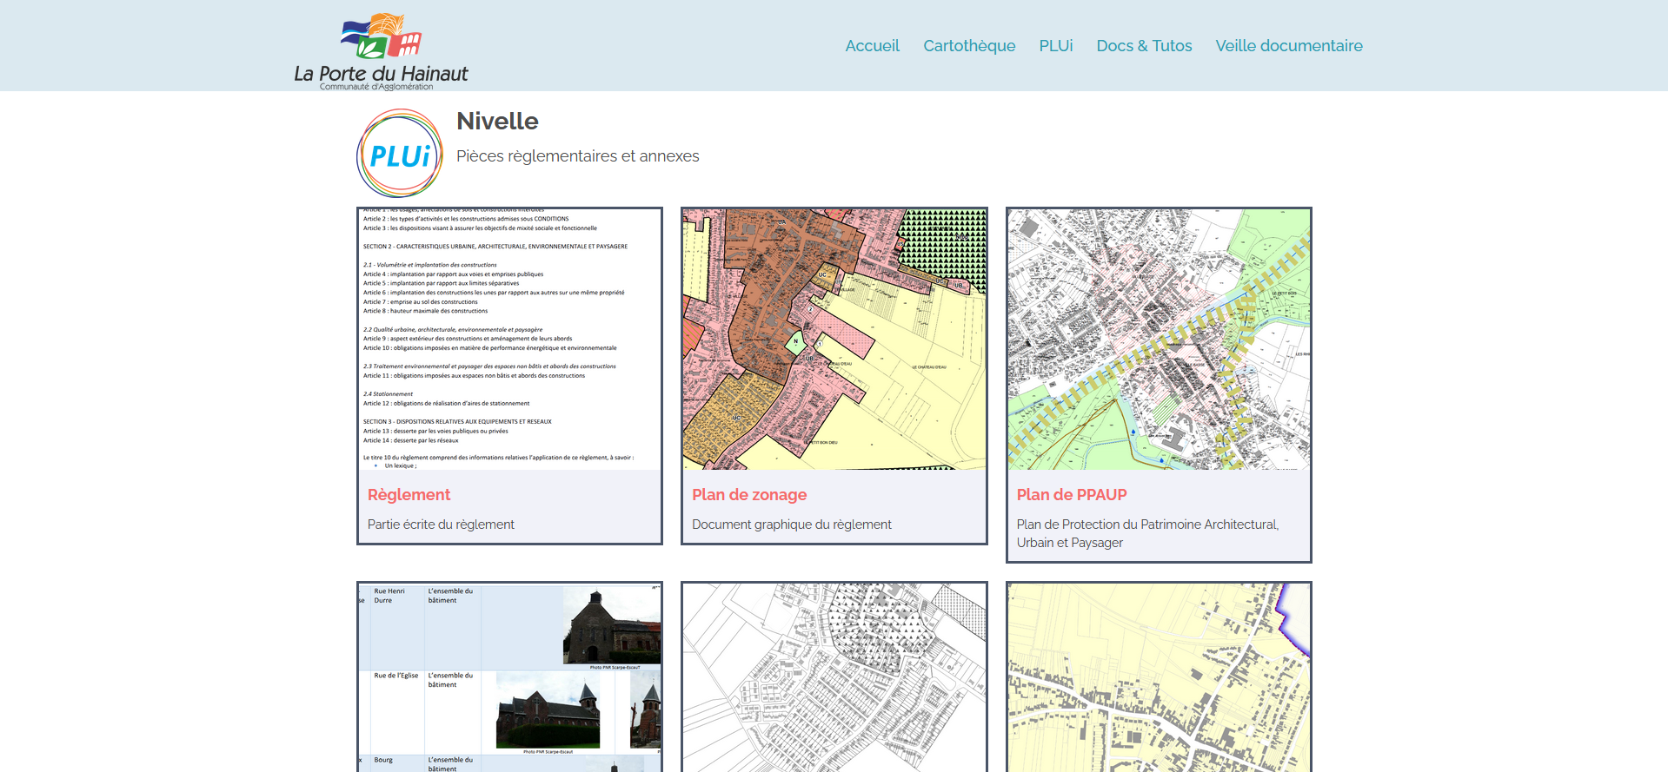The width and height of the screenshot is (1668, 772).
Task: Open the Docs & Tutos menu
Action: point(1144,46)
